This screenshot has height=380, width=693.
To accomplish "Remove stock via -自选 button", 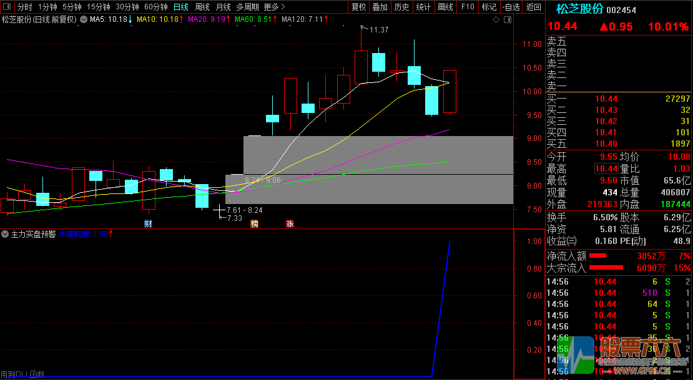I will point(511,7).
